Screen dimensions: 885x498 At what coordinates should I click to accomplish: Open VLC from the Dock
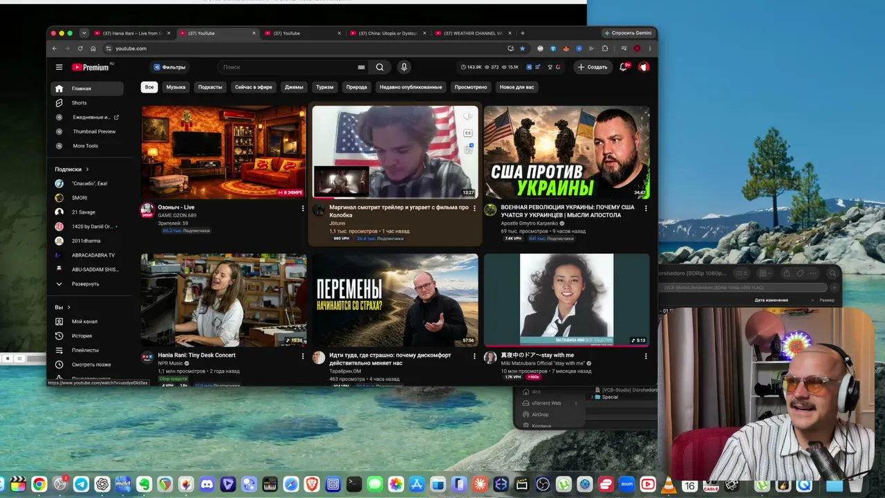[669, 485]
